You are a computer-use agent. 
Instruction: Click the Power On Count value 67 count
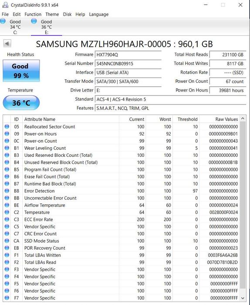(x=228, y=81)
